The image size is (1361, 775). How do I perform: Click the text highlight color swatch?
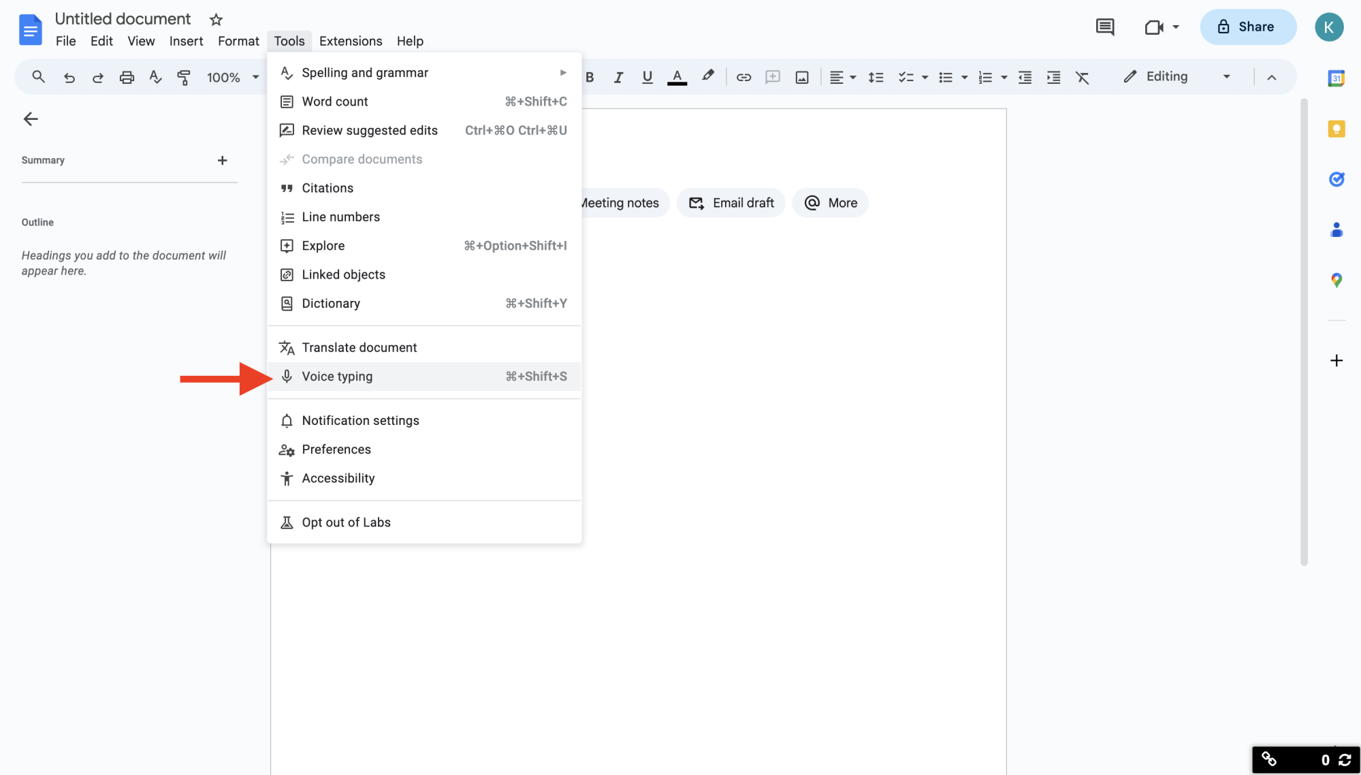click(x=709, y=77)
